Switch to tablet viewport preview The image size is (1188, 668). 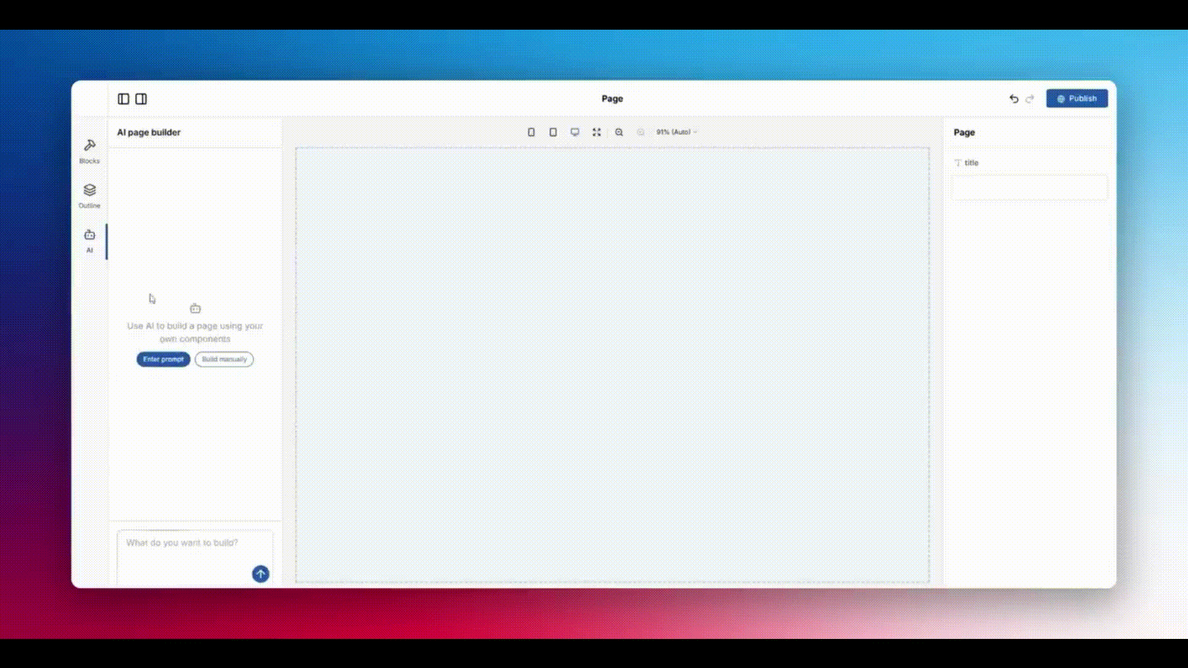tap(553, 132)
